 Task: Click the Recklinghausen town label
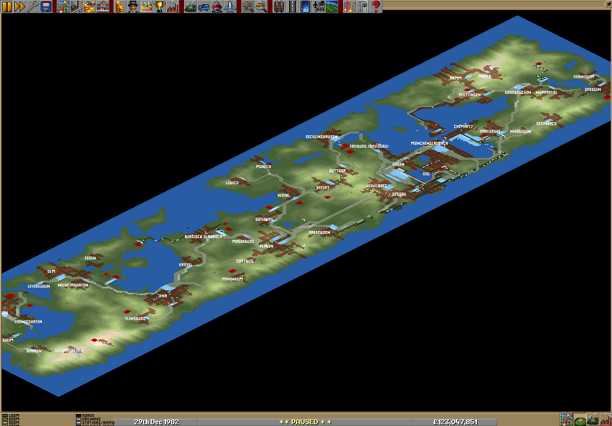[322, 137]
